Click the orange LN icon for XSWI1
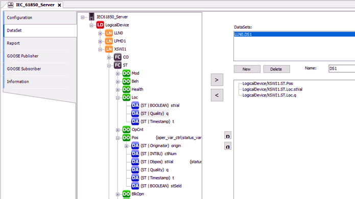The height and width of the screenshot is (199, 355). point(109,49)
